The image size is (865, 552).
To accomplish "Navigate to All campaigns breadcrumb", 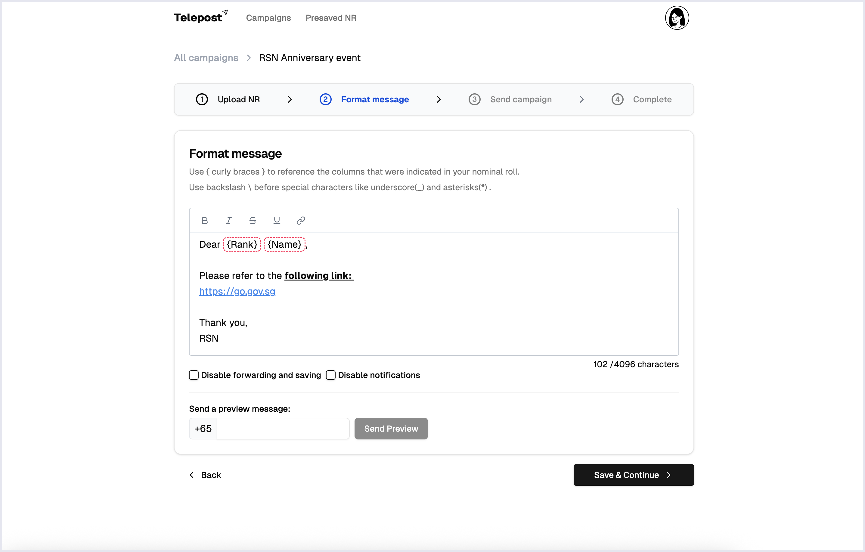I will pyautogui.click(x=206, y=58).
